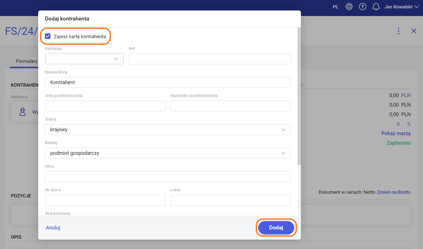
Task: Close the document with the X icon
Action: tap(413, 31)
